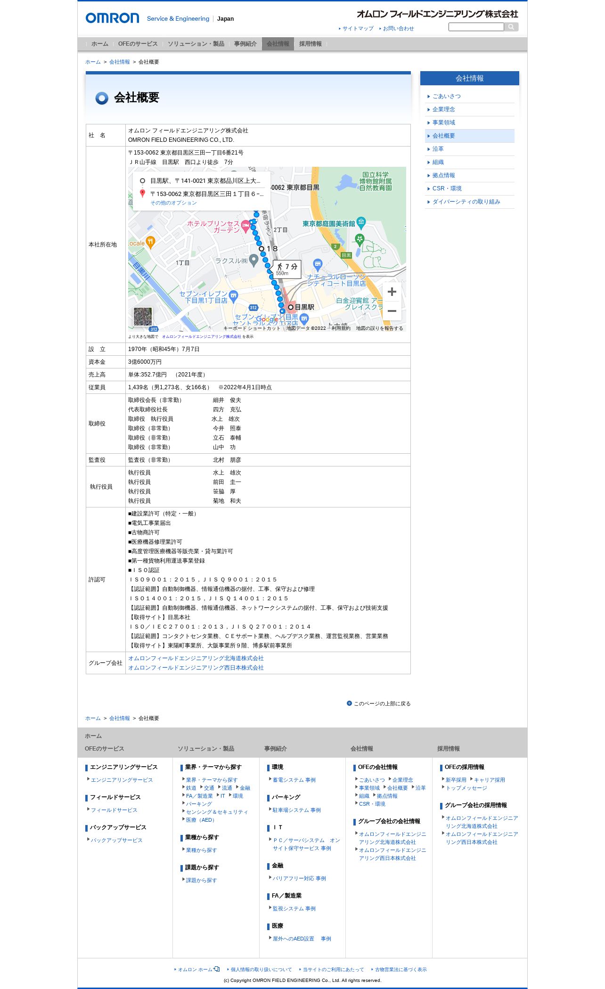Image resolution: width=605 pixels, height=989 pixels.
Task: Click the Raksul map pin
Action: [253, 260]
